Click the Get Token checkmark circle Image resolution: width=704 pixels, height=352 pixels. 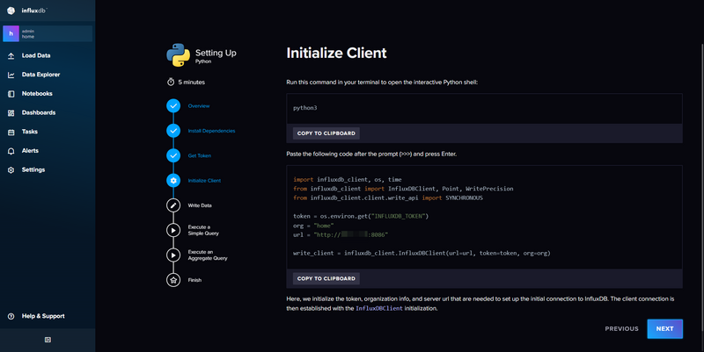click(x=173, y=155)
